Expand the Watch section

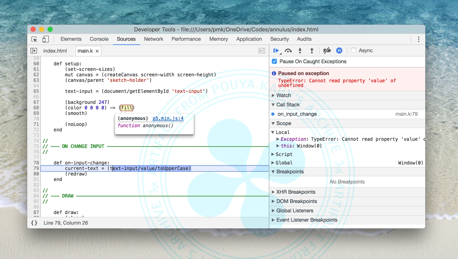coord(283,95)
